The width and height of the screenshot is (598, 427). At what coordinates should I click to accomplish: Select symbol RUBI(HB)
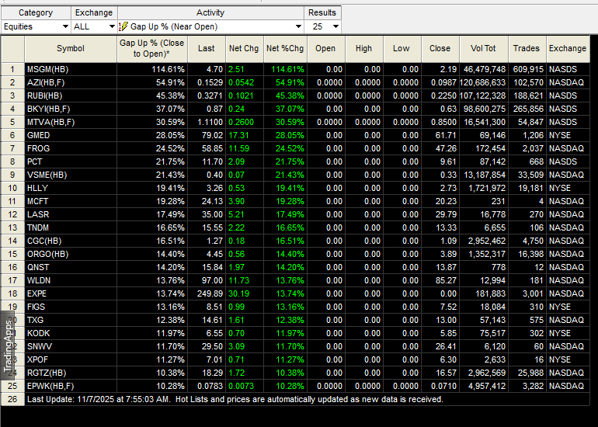click(44, 95)
